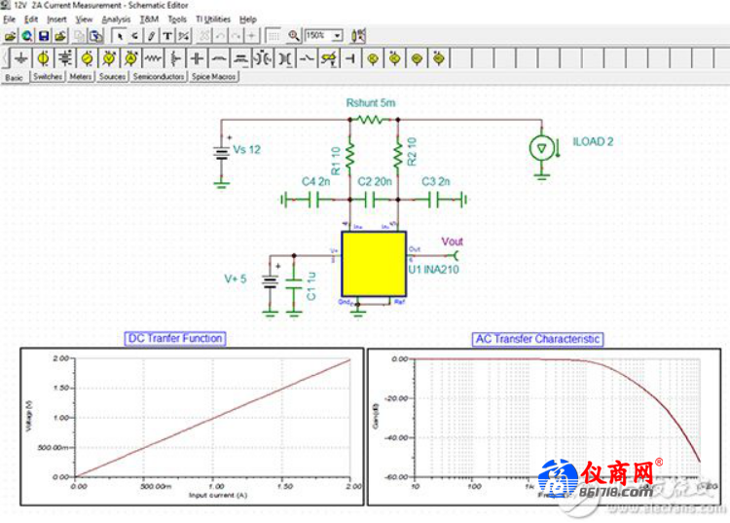The width and height of the screenshot is (730, 523).
Task: Click the Redo arrow icon
Action: (x=237, y=36)
